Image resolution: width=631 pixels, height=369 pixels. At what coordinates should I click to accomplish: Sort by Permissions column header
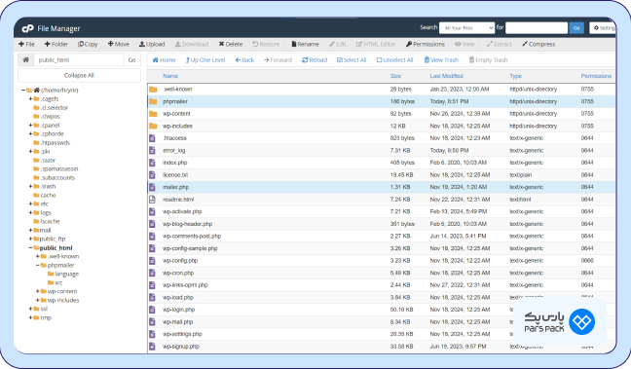[x=596, y=76]
